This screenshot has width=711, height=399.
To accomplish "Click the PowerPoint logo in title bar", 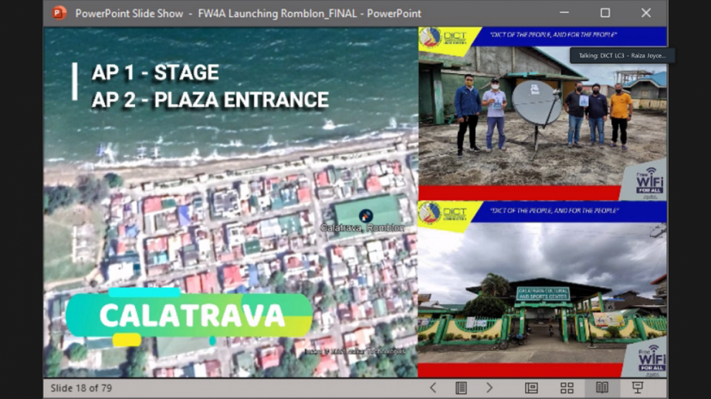I will tap(59, 13).
